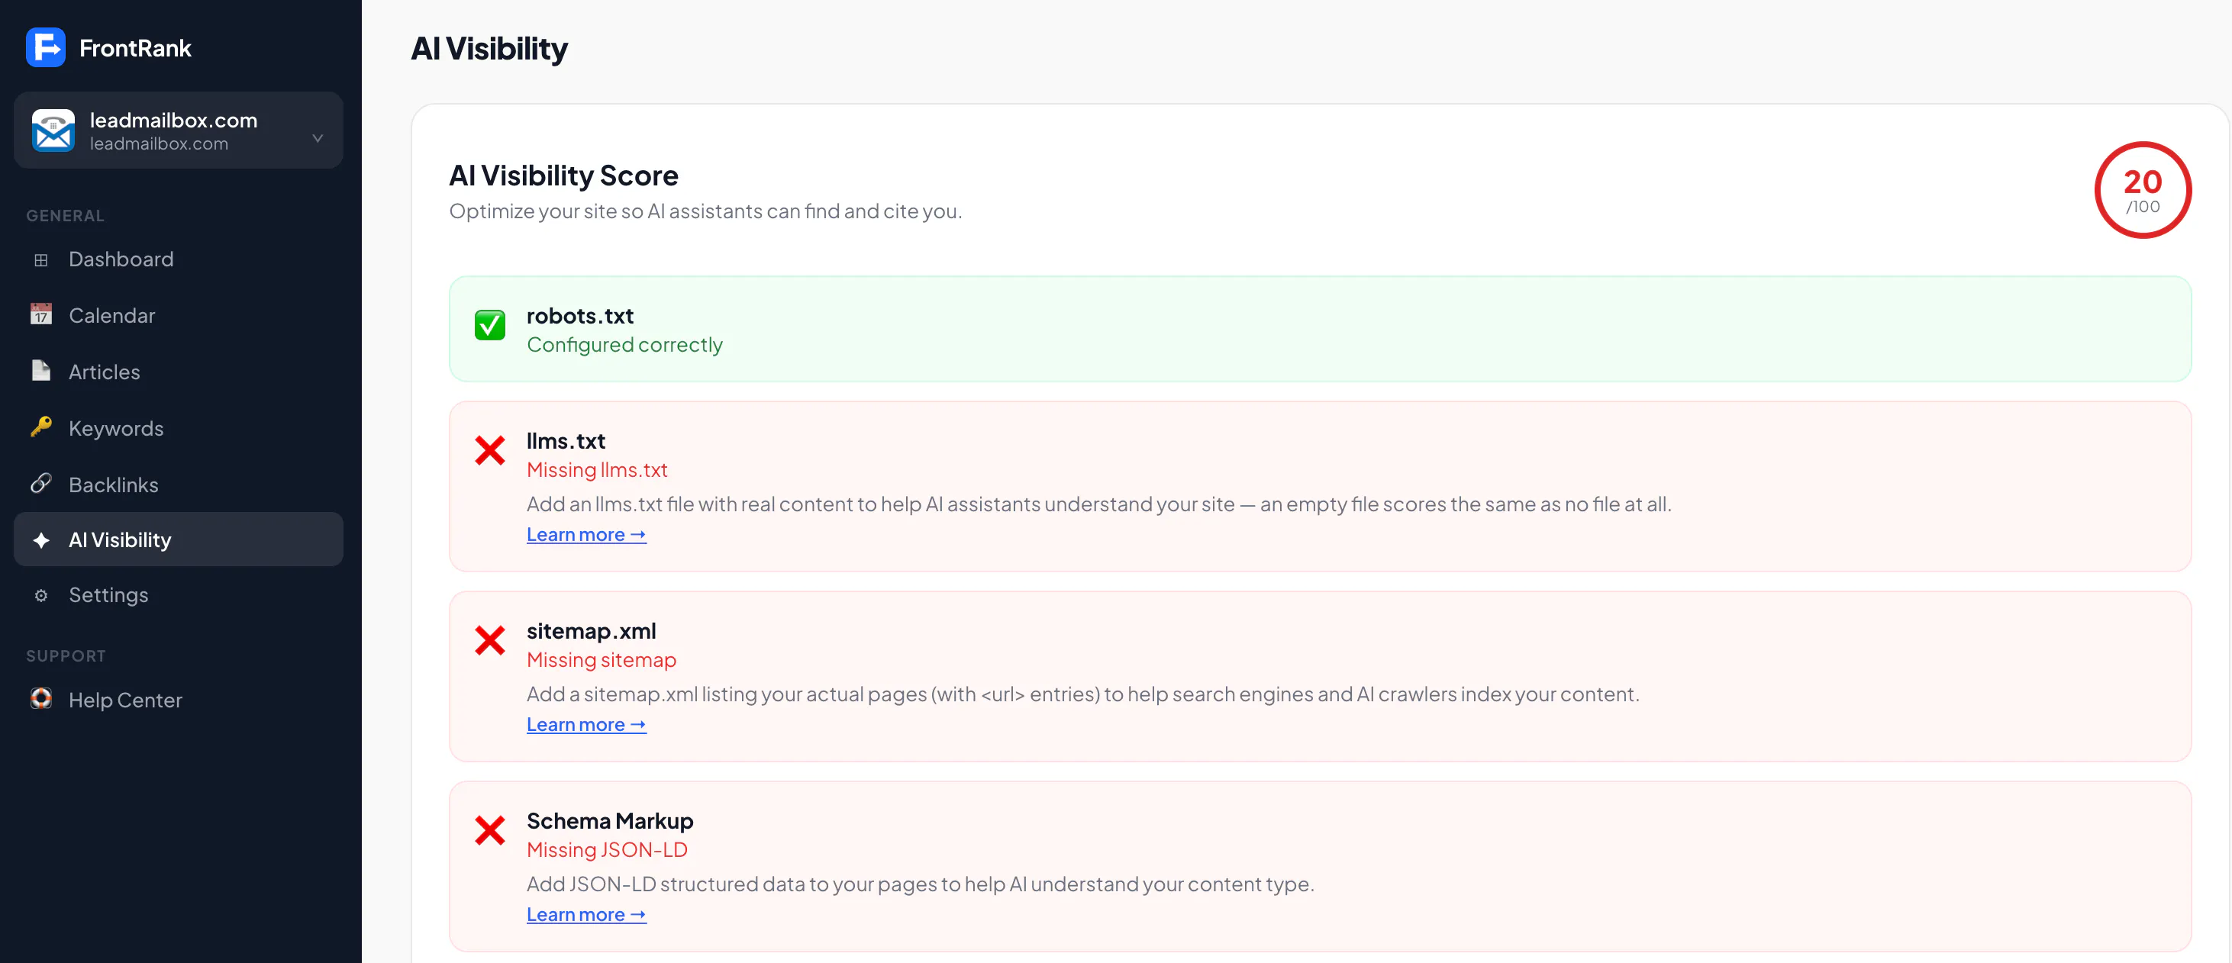Click the sitemap description starting 'Add a sitemap.xml'
2232x963 pixels.
pos(1083,694)
